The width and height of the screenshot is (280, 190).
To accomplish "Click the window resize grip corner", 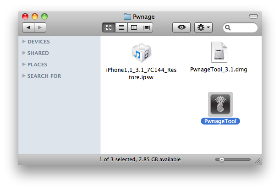I will click(x=258, y=161).
